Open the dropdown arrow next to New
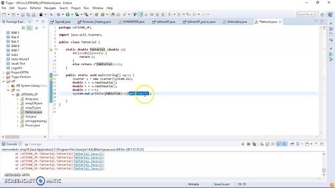This screenshot has height=188, width=335. 8,15
